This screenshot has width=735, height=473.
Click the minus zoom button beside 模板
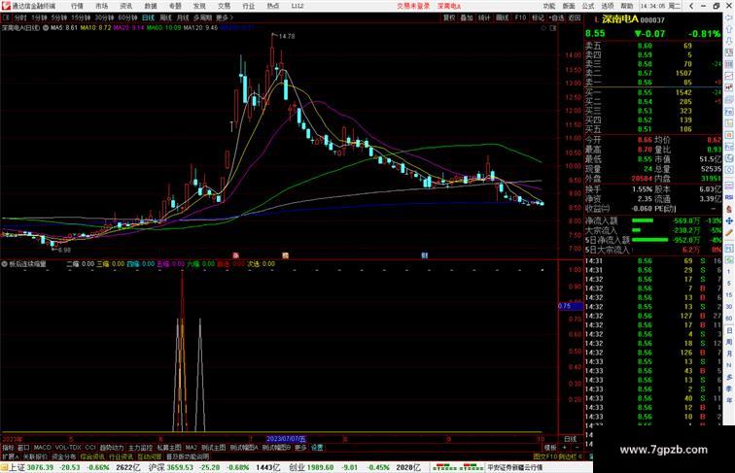[x=577, y=448]
